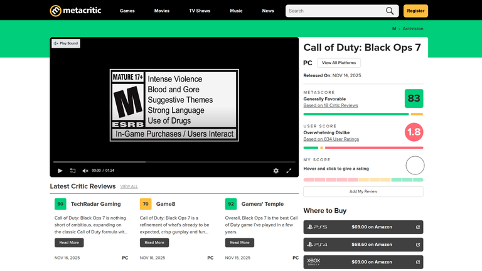
Task: Click the Register button
Action: 415,11
